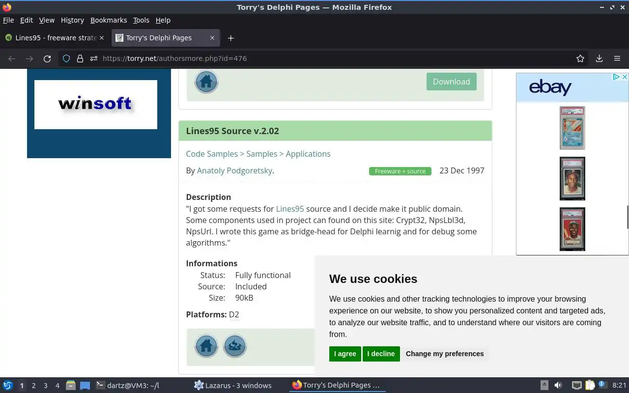Select the Lines95 Source v.2.02 heading
This screenshot has height=393, width=629.
tap(232, 131)
